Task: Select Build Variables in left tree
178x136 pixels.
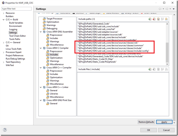Action: pos(16,23)
